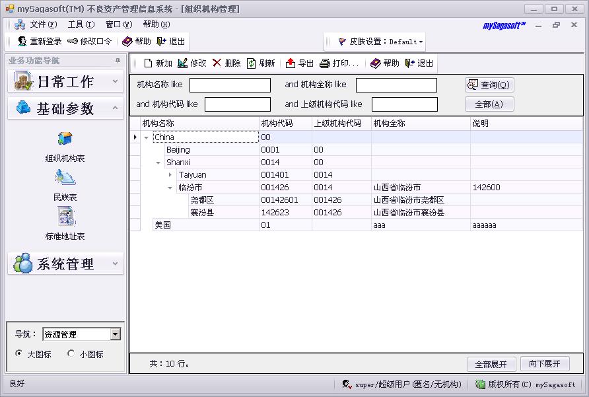Viewport: 589px width, 397px height.
Task: Click the Re-login (重新登录) icon
Action: coord(22,42)
